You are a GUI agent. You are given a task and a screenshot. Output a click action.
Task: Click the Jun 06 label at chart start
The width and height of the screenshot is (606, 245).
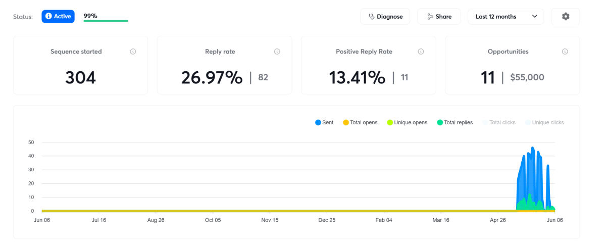41,220
